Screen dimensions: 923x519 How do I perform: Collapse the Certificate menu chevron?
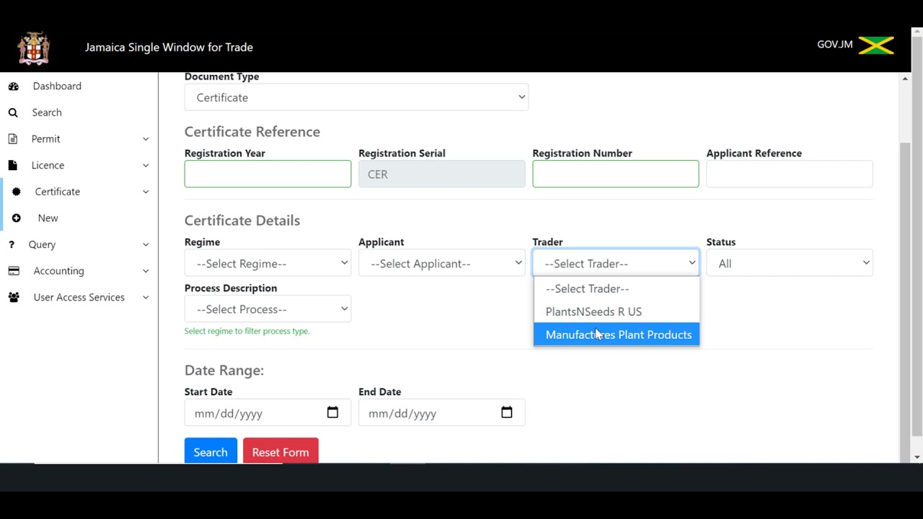pos(146,192)
